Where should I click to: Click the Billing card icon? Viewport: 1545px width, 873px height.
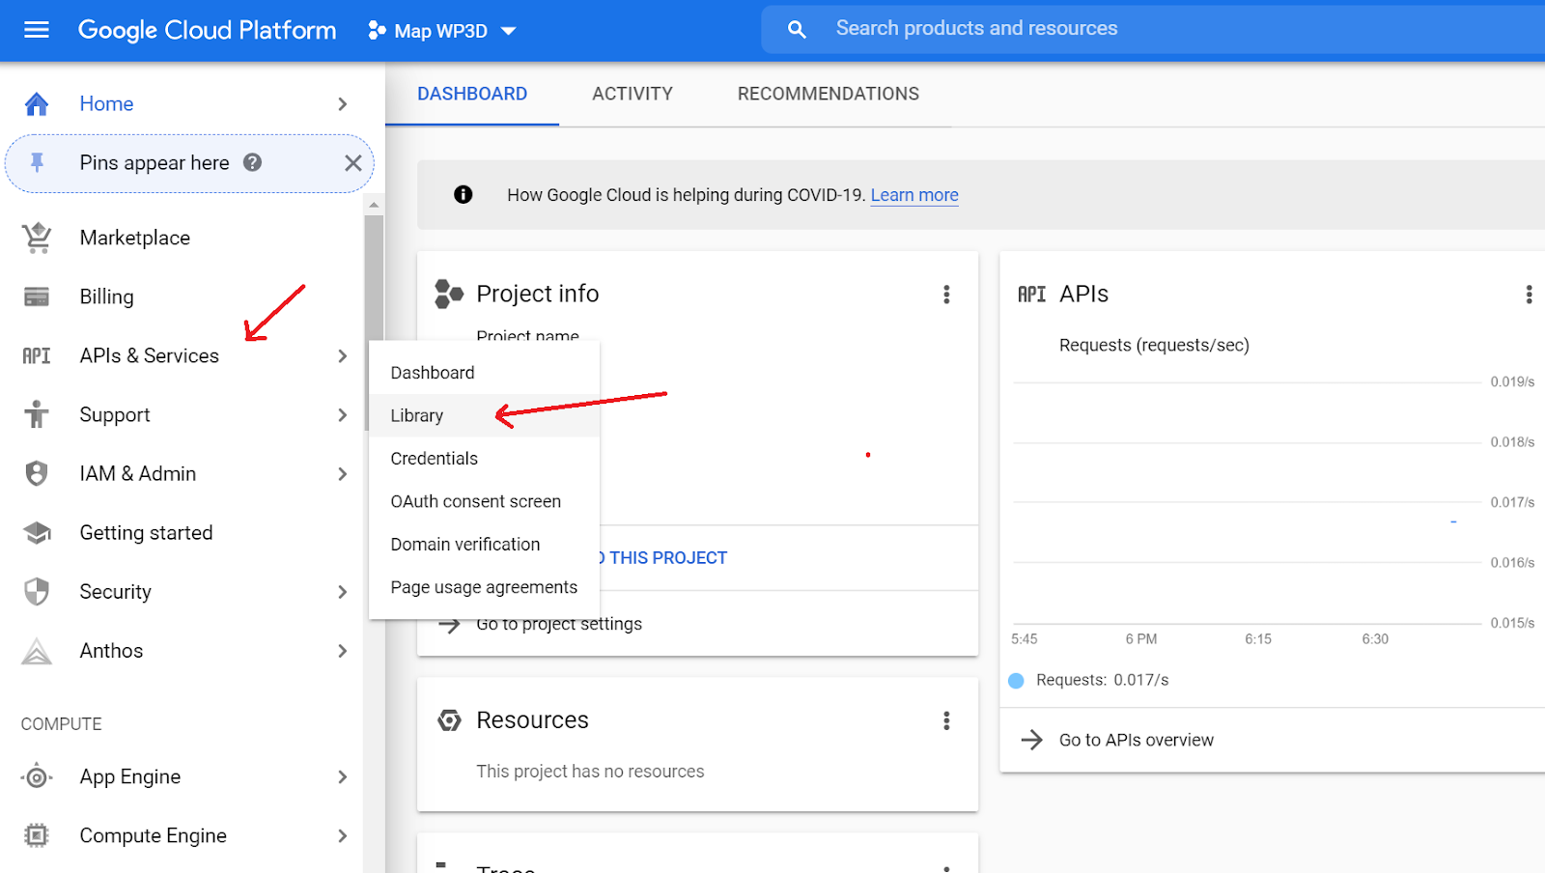click(37, 296)
